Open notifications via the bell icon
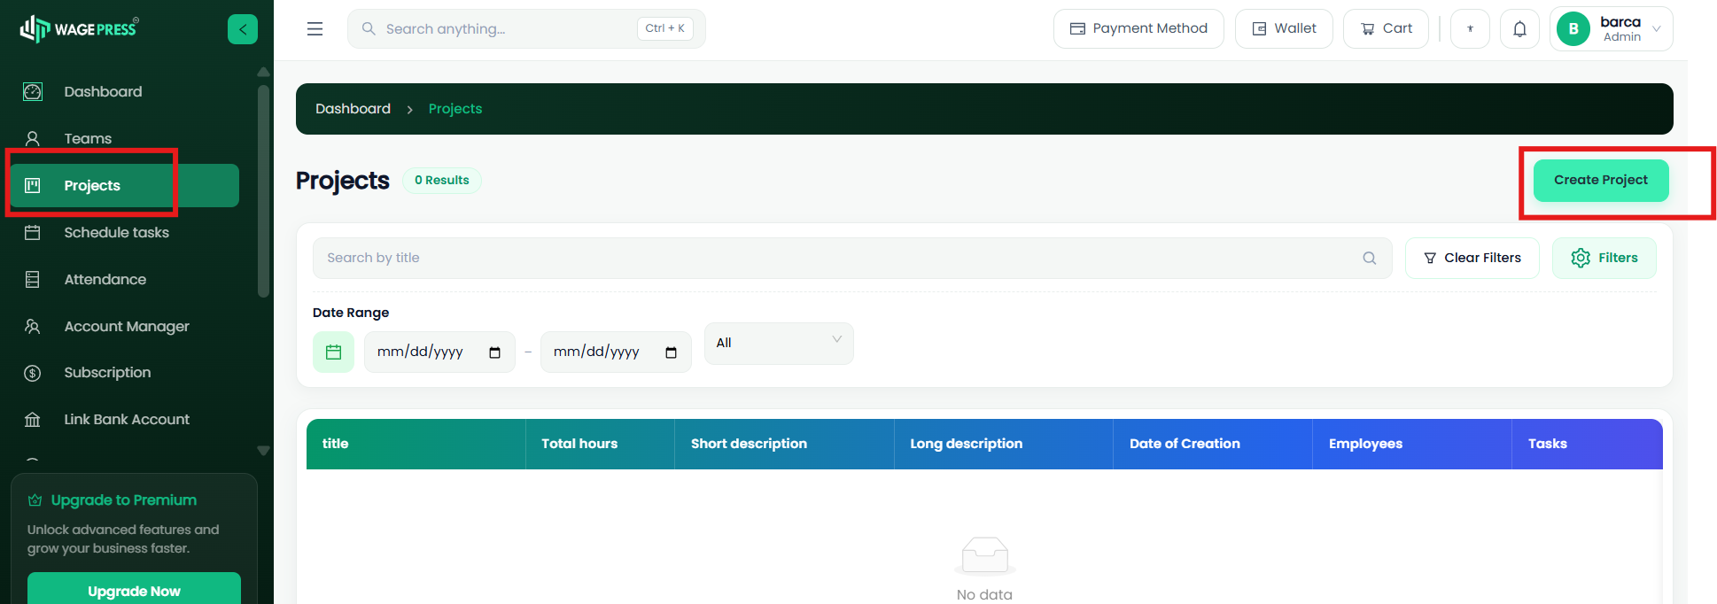1717x604 pixels. [x=1519, y=29]
